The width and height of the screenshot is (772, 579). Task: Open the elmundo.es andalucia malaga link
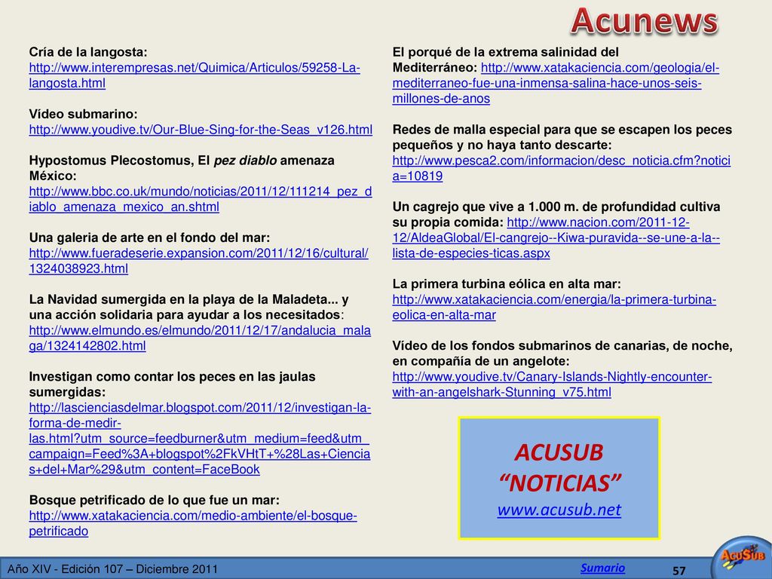(200, 339)
